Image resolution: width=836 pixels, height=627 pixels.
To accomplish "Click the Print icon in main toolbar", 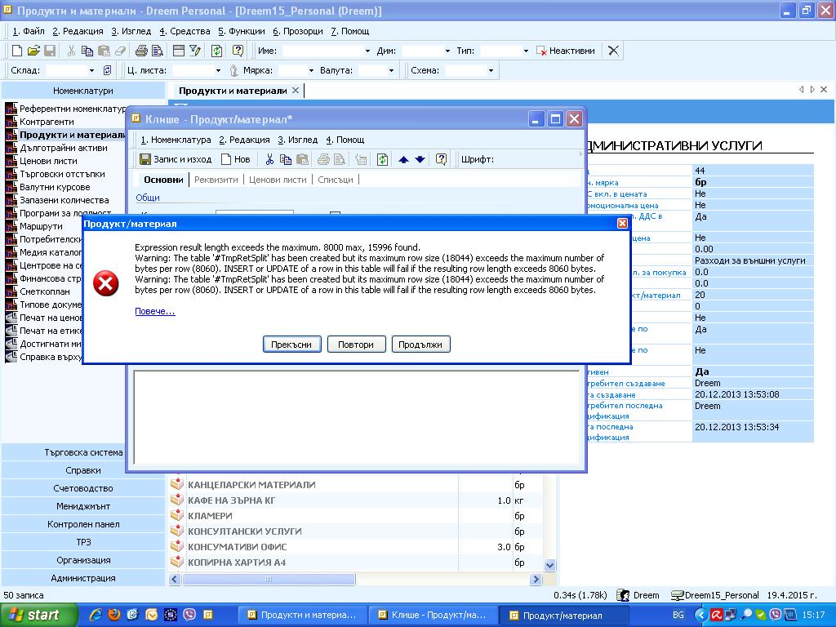I will (x=141, y=51).
